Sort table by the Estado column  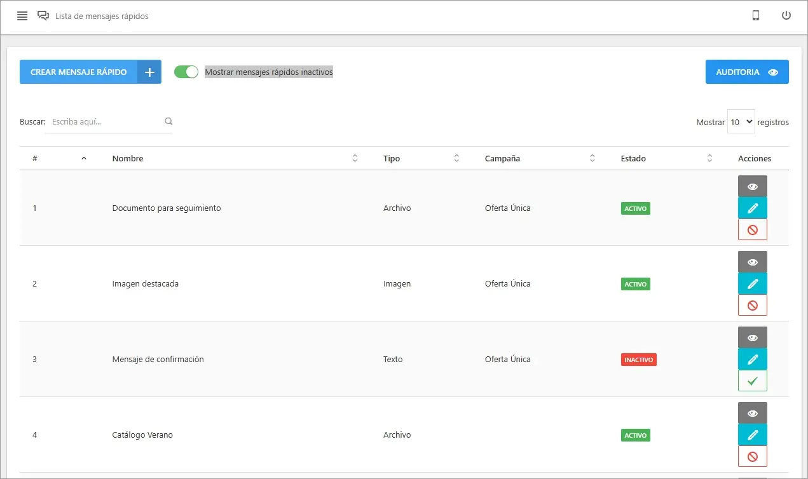pos(633,158)
